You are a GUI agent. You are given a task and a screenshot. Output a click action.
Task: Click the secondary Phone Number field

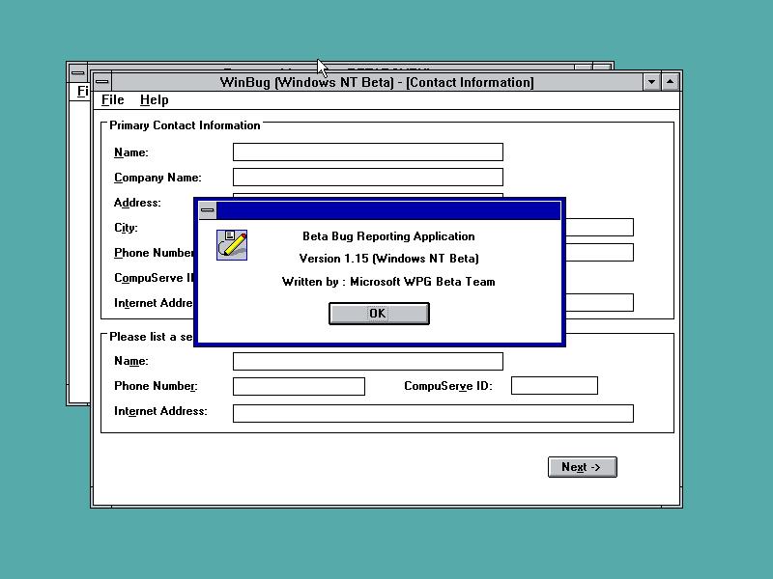point(299,386)
